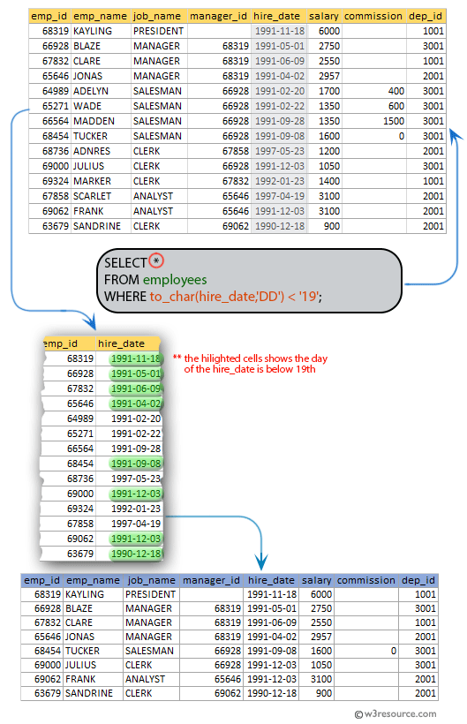Click green-highlighted 1990-12-18 in the two-column list
This screenshot has width=467, height=724.
pyautogui.click(x=136, y=554)
